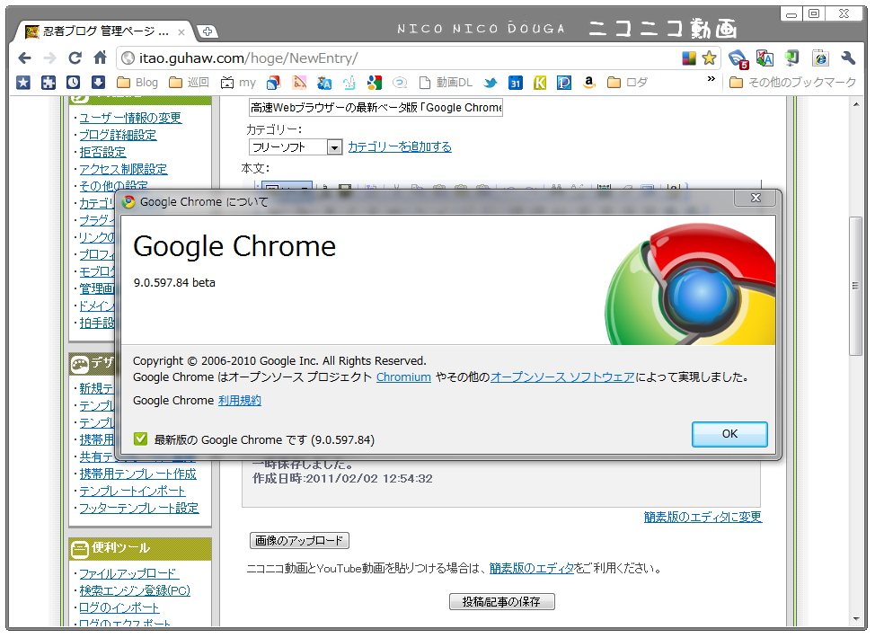Close the 忍者ブログ tab
Viewport: 875px width, 638px height.
click(x=181, y=32)
